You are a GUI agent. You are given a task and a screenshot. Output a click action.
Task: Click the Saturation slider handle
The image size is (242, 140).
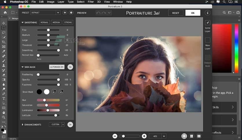click(x=46, y=105)
